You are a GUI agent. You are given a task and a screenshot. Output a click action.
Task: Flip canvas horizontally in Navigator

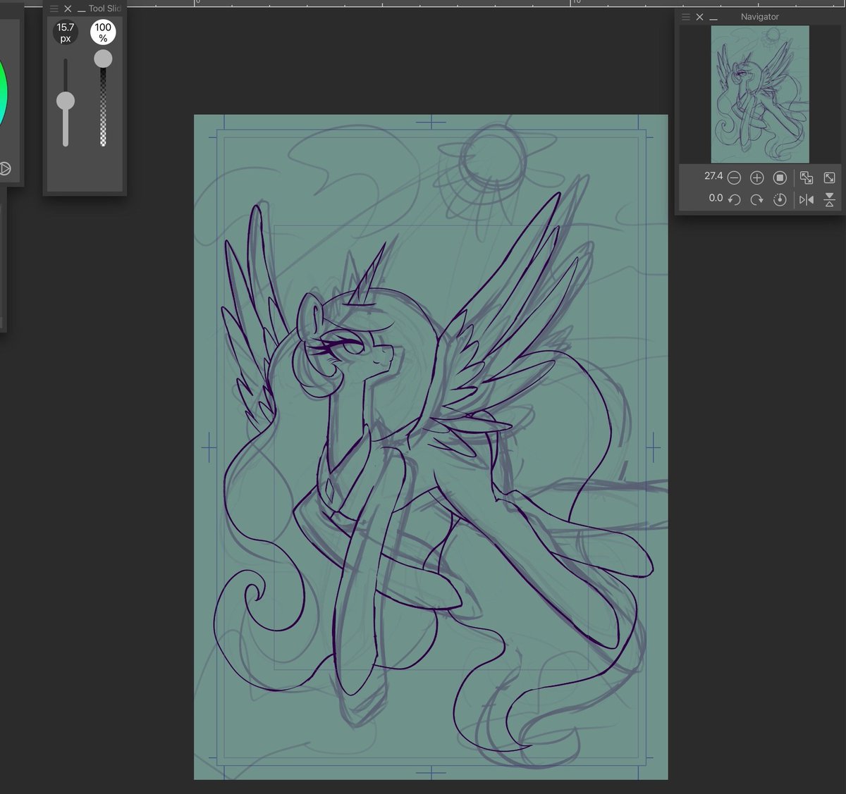(807, 199)
